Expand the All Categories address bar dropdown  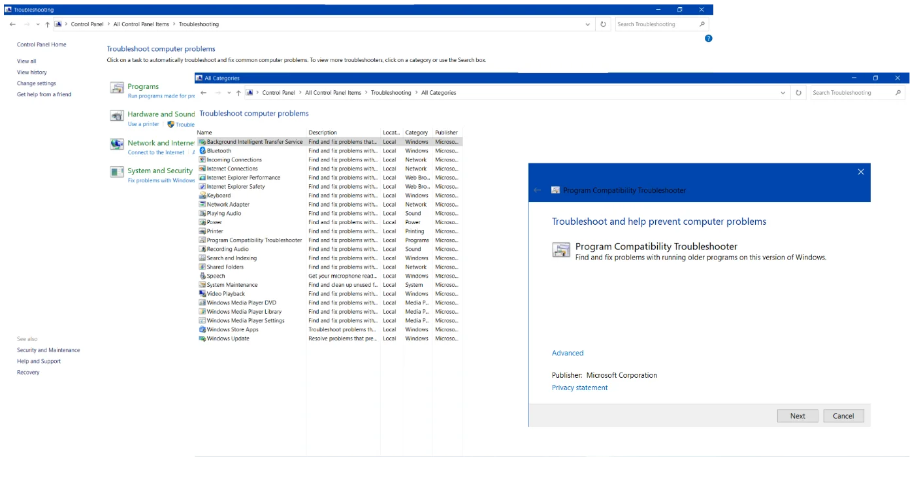[783, 93]
